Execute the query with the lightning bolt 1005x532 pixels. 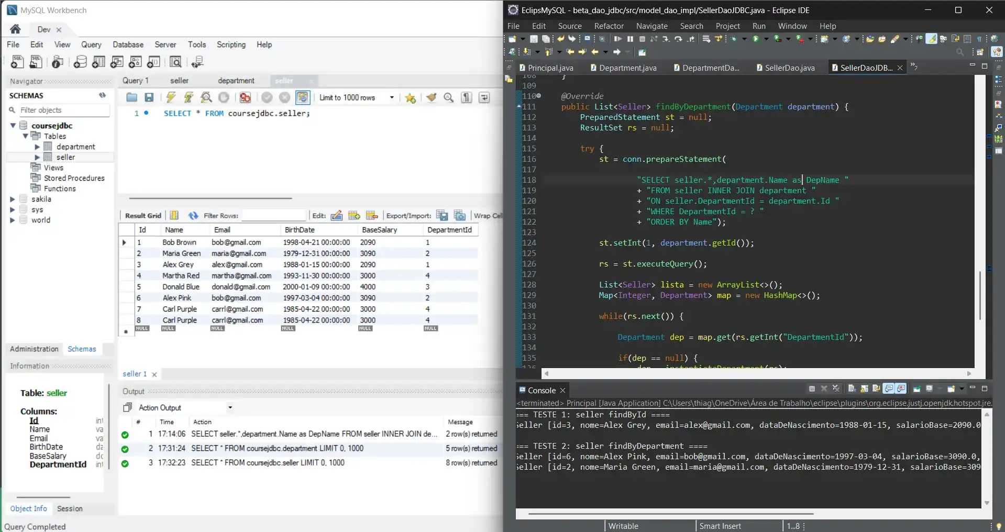tap(171, 97)
